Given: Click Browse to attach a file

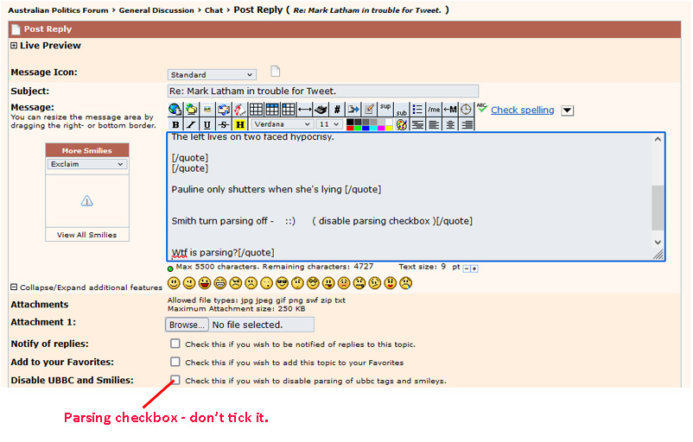Looking at the screenshot, I should click(187, 325).
